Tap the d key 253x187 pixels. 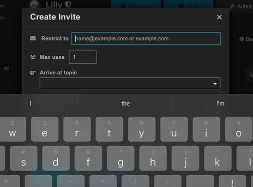tap(56, 158)
